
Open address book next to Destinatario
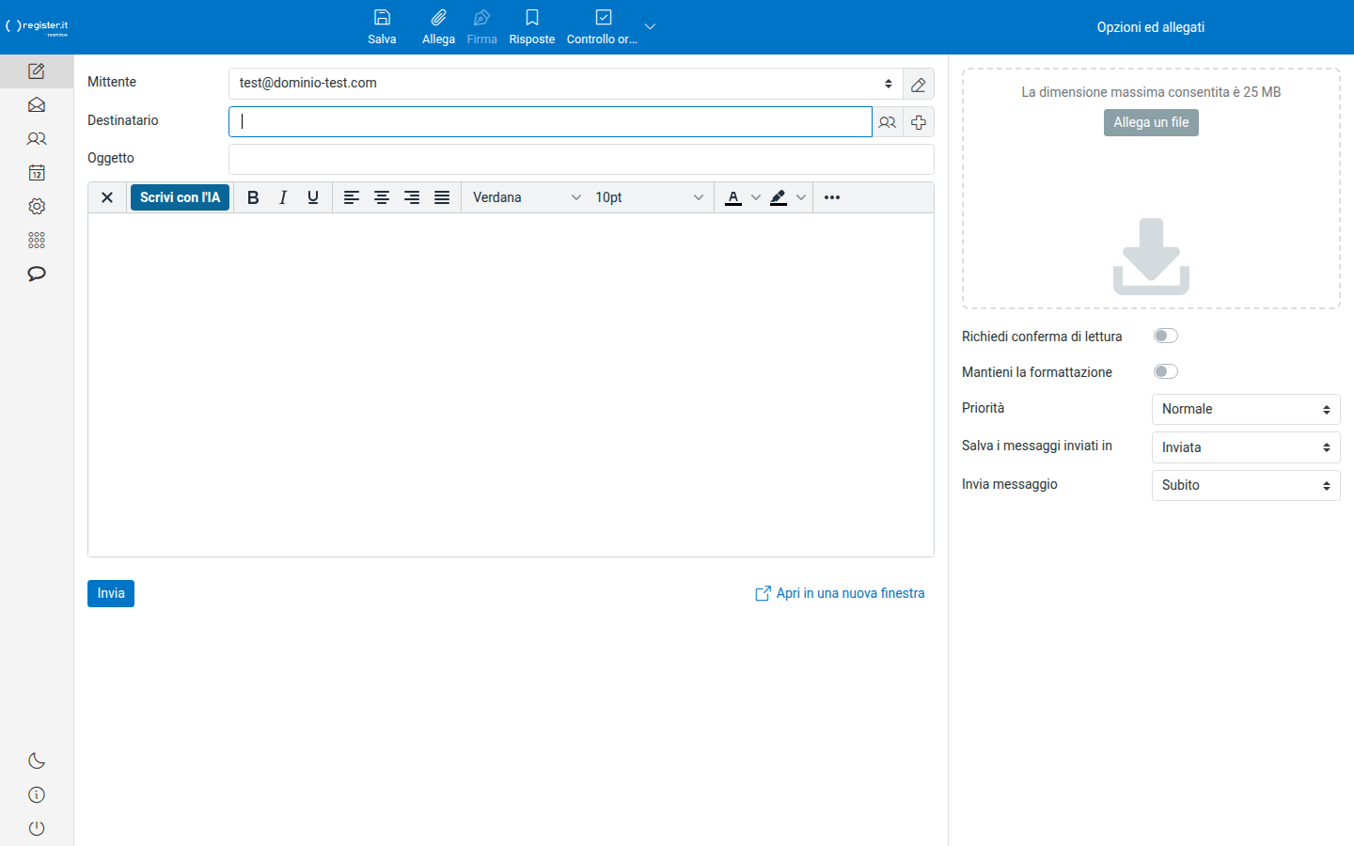pyautogui.click(x=888, y=122)
